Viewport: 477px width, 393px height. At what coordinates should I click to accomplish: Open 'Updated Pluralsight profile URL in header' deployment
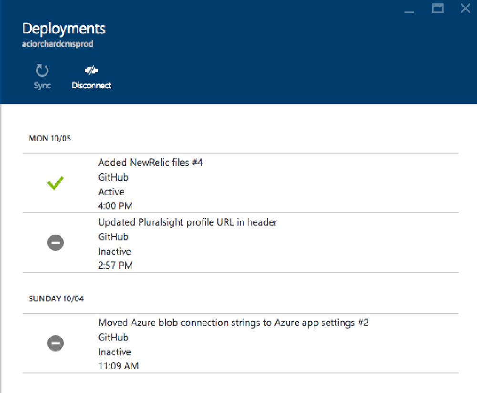point(187,222)
